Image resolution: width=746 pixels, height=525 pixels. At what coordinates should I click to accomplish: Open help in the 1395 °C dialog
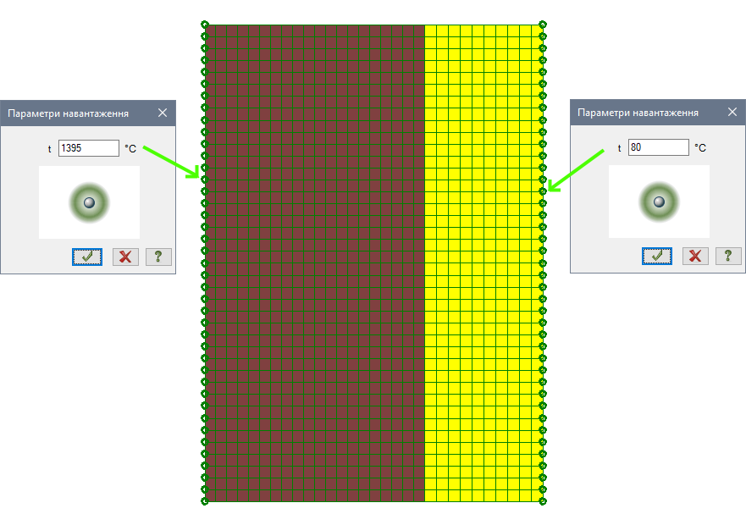(157, 257)
